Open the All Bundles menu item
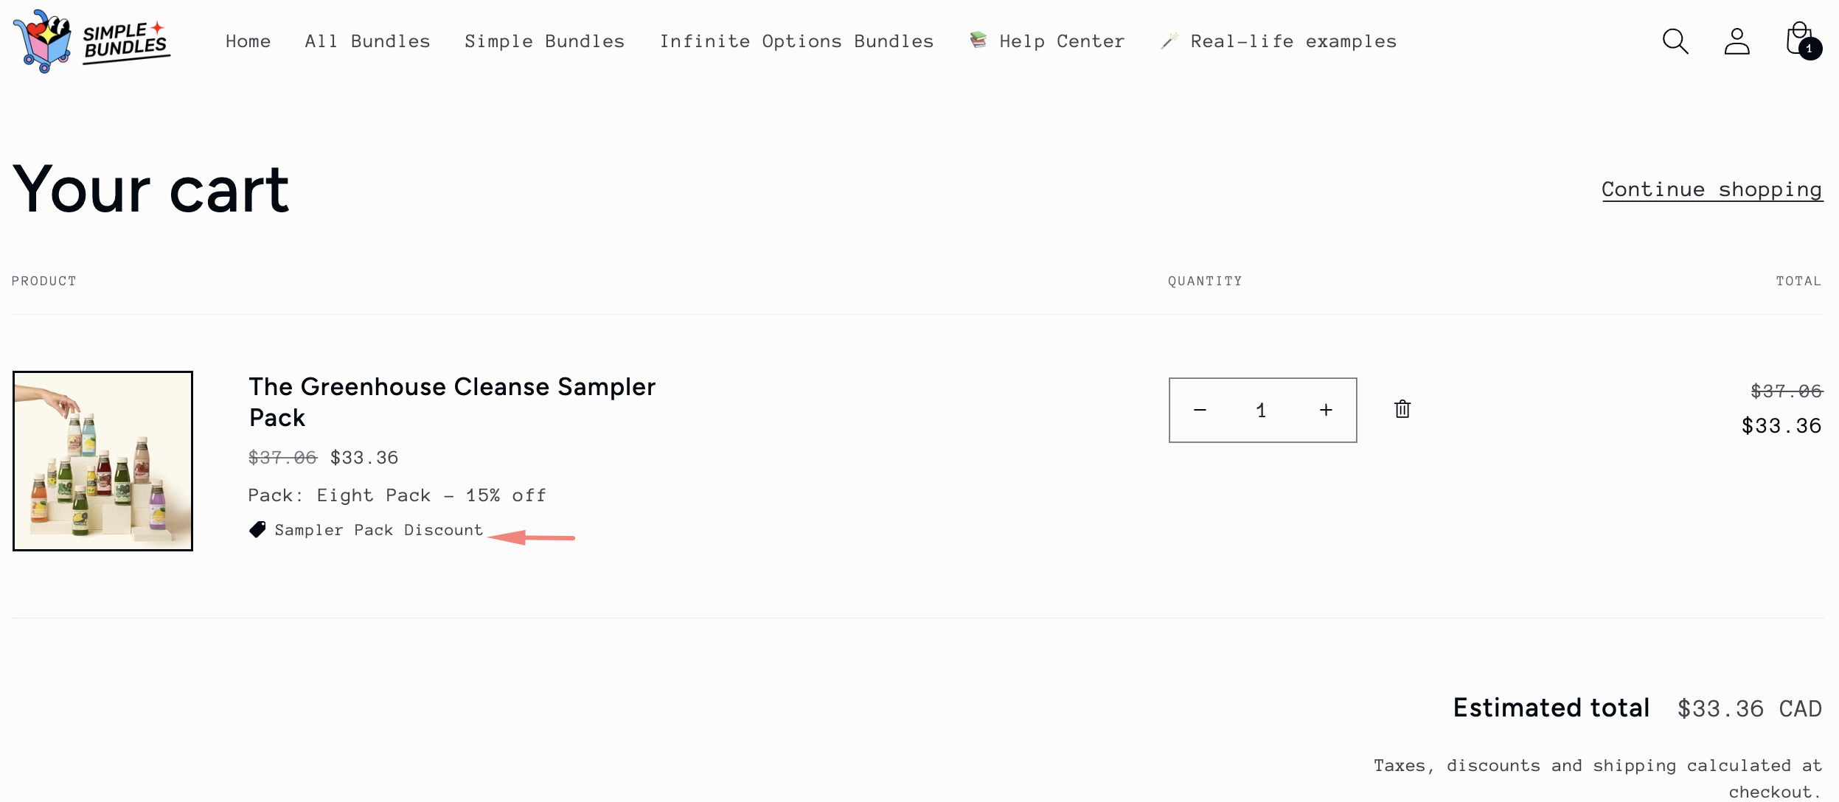1839x802 pixels. 367,41
